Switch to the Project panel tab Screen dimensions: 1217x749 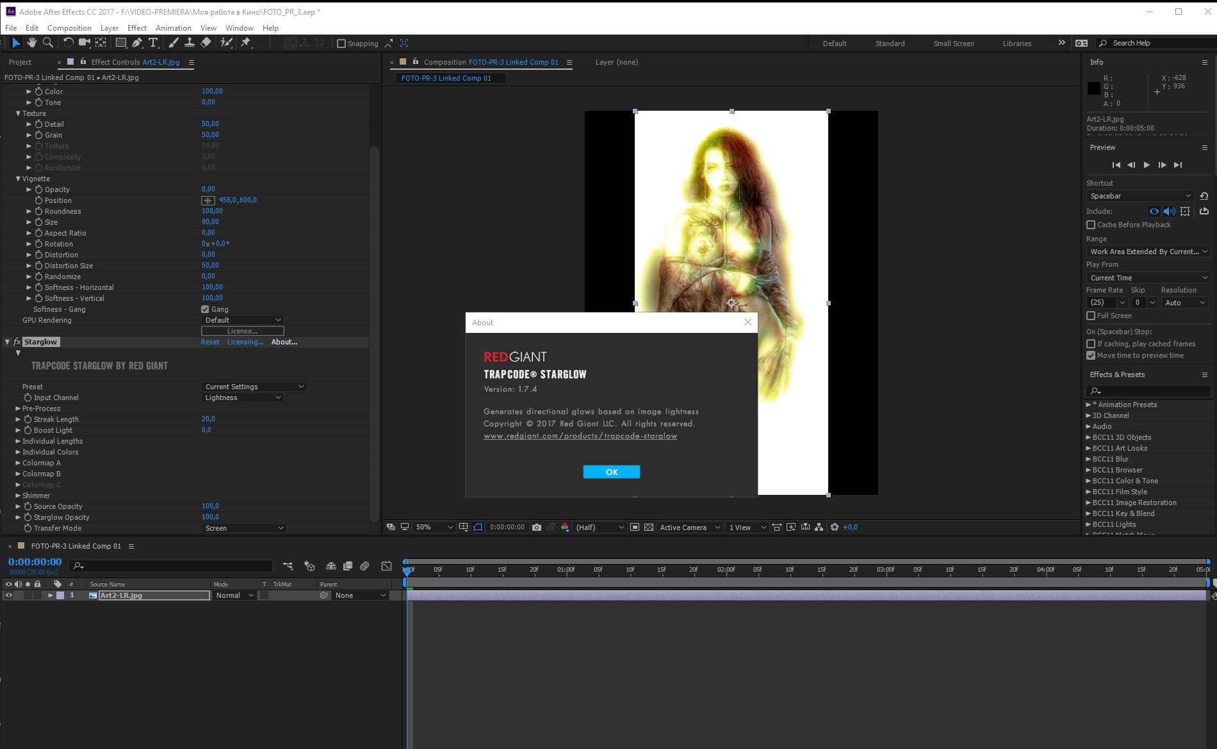(20, 62)
